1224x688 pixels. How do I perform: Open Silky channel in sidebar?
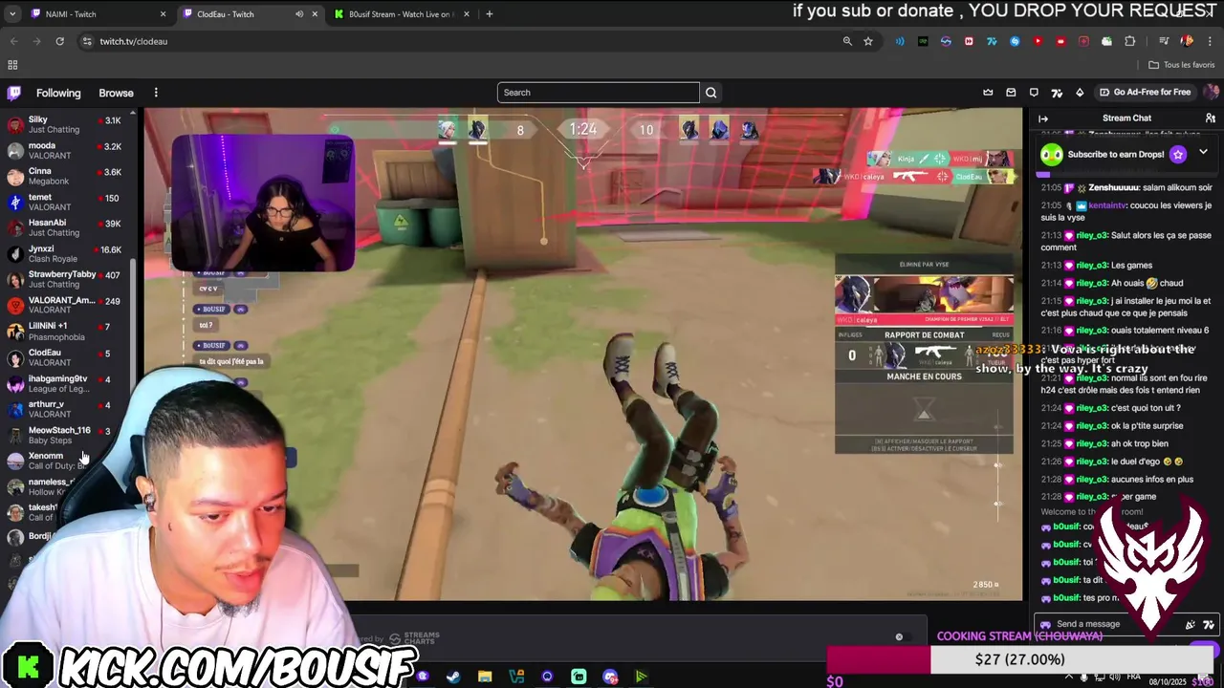[65, 124]
